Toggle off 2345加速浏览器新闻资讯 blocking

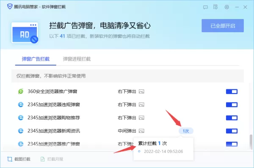(232, 131)
